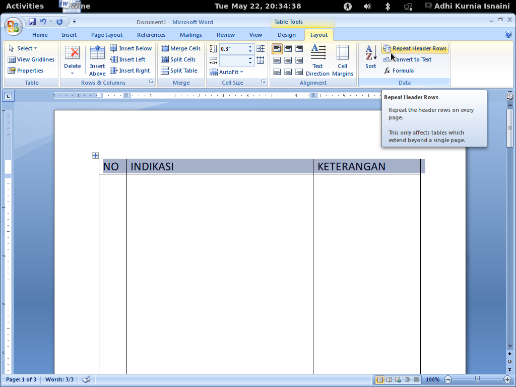Switch to the Mailings tab
The height and width of the screenshot is (387, 516).
[191, 35]
